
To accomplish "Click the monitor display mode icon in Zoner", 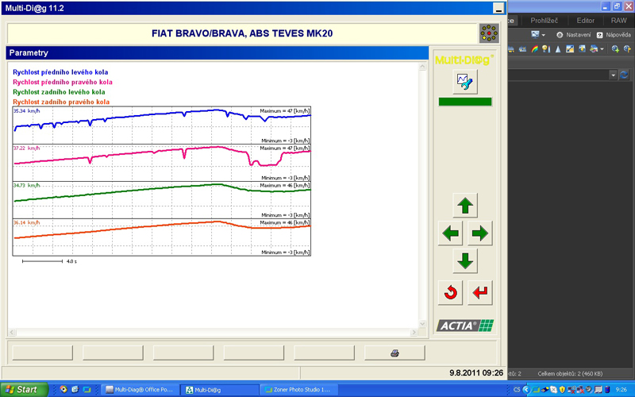I will 535,35.
